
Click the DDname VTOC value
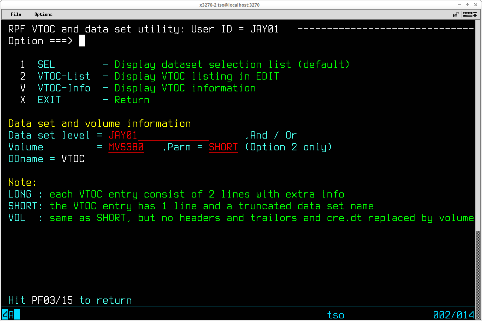pyautogui.click(x=73, y=159)
